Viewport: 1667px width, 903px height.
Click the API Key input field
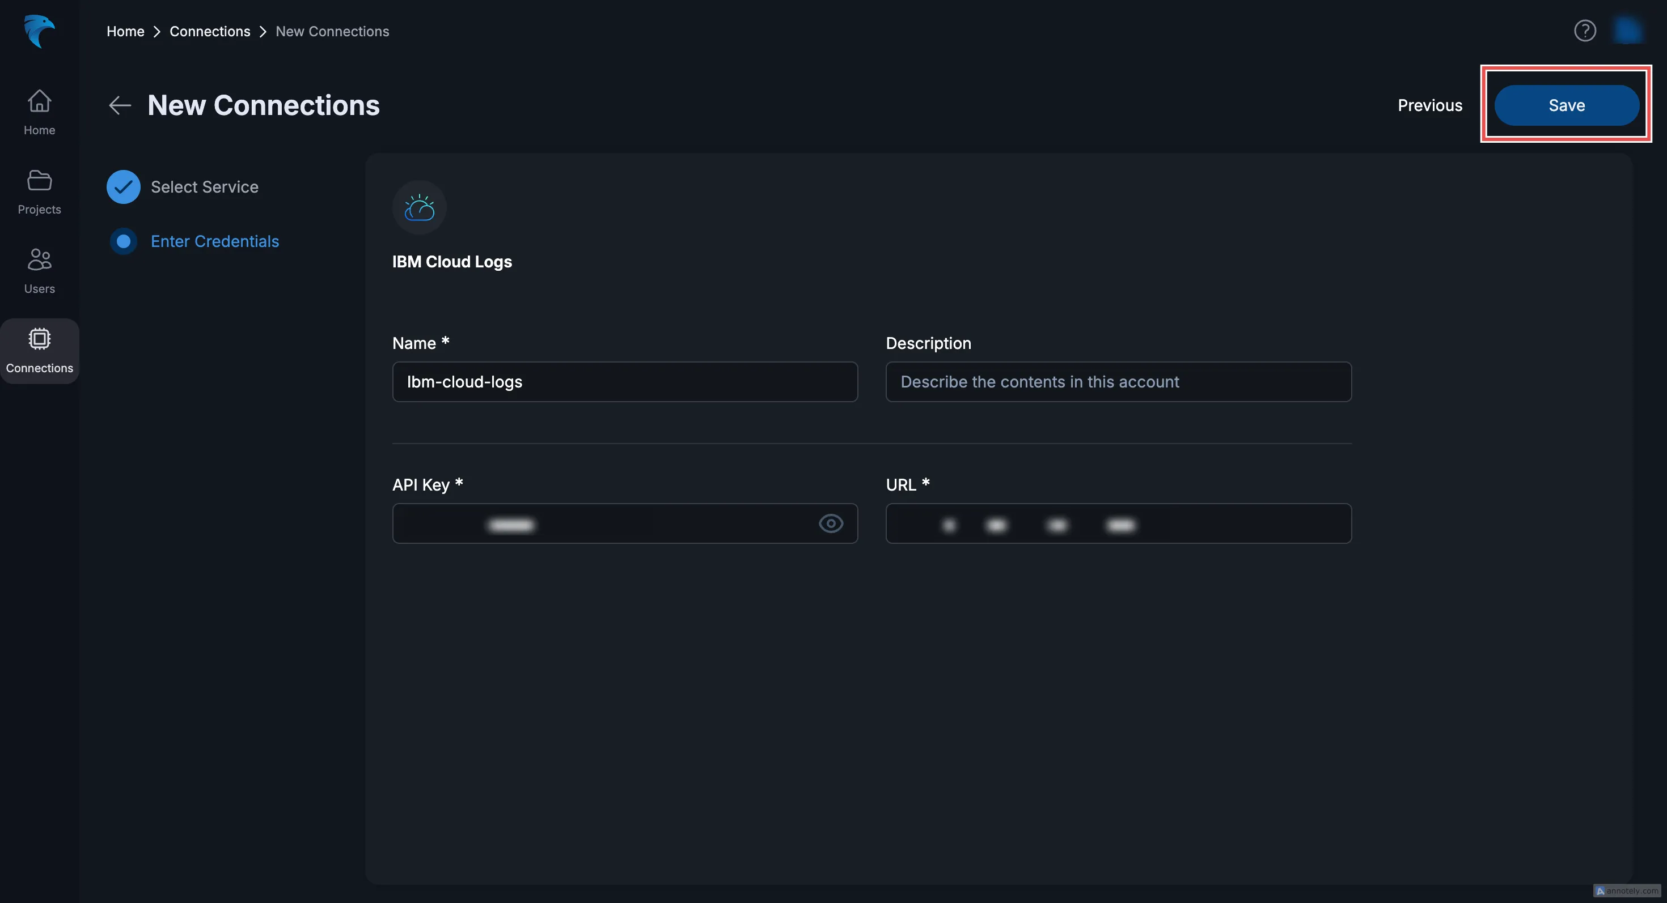tap(624, 523)
